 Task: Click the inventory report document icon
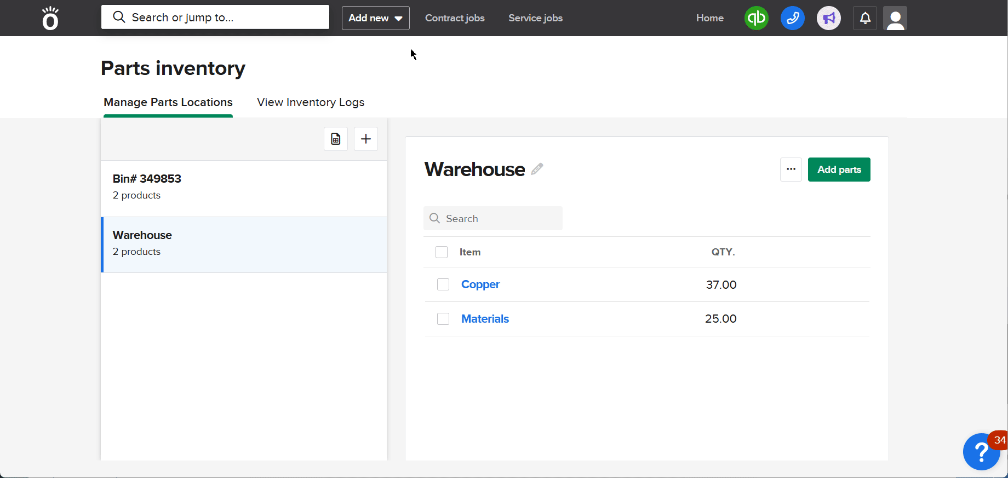point(336,139)
